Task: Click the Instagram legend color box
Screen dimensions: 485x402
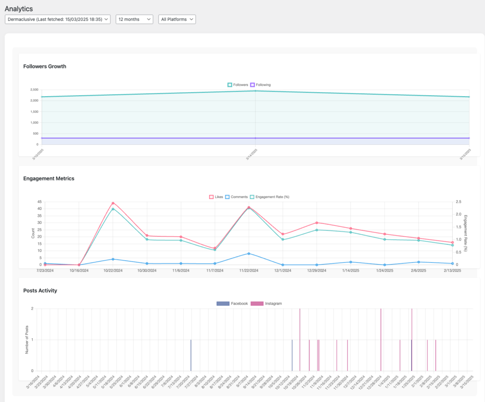Action: [257, 303]
